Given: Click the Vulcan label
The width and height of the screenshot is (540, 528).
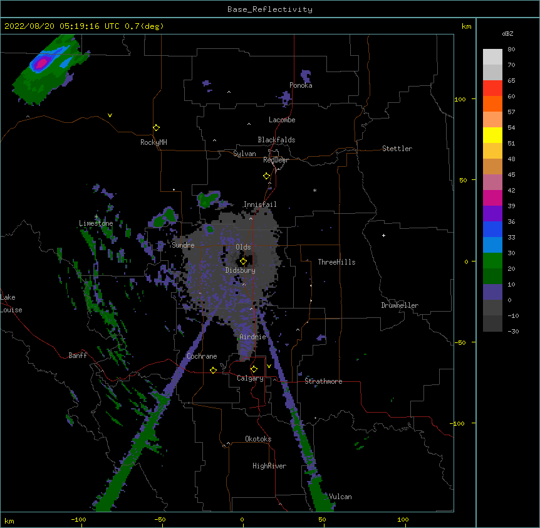Looking at the screenshot, I should coord(340,497).
